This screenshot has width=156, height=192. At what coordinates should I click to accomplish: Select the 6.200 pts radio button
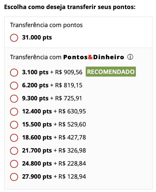(14, 86)
